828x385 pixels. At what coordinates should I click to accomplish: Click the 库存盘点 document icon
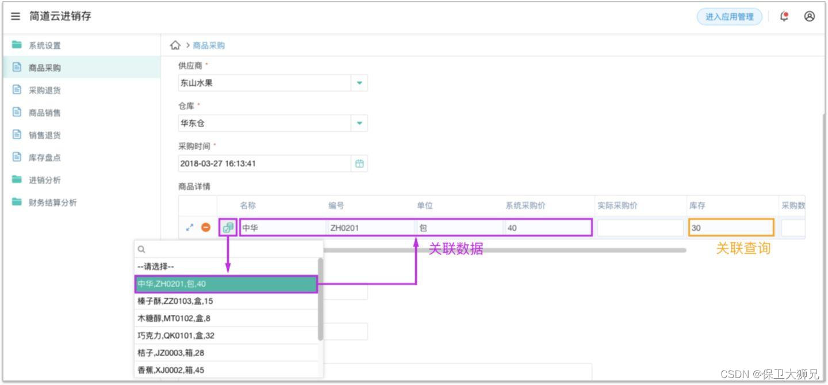tap(17, 157)
